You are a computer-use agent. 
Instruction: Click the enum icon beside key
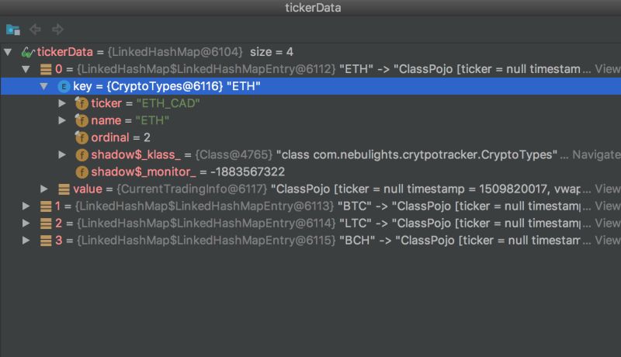coord(64,86)
